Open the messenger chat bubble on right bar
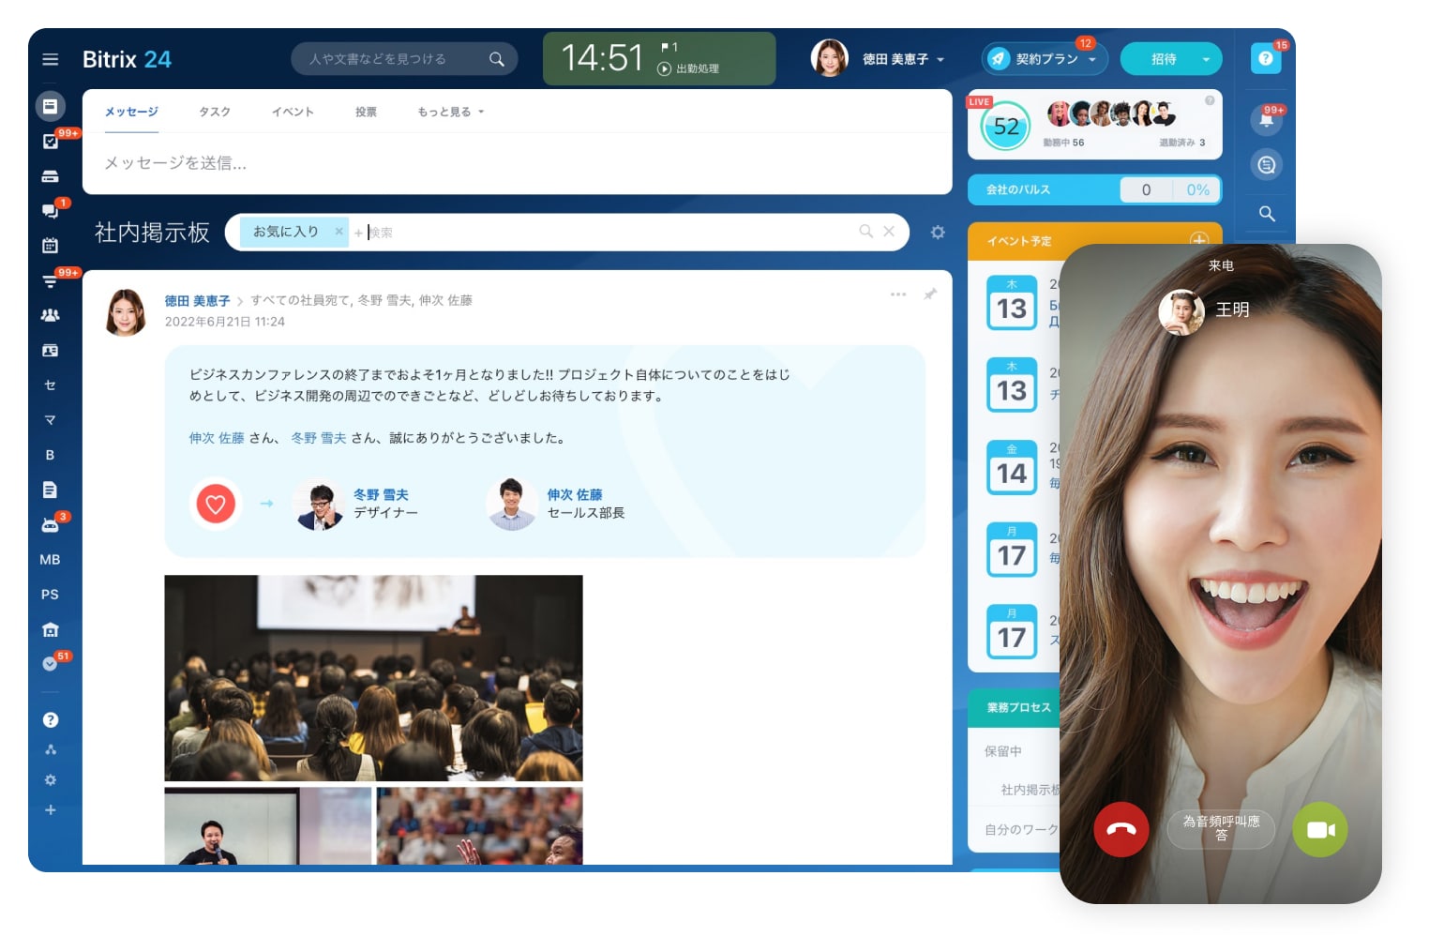Screen dimensions: 1429x951 (x=1267, y=165)
